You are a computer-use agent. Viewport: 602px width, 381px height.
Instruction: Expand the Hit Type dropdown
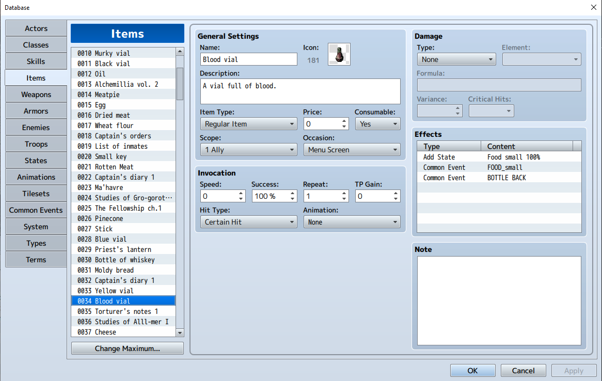click(x=248, y=222)
